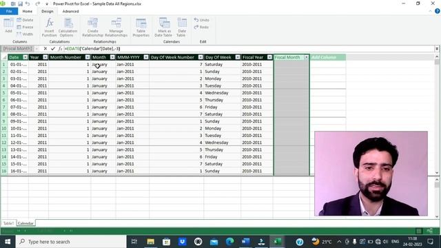Open Task View on the taskbar
441x248 pixels.
point(134,242)
